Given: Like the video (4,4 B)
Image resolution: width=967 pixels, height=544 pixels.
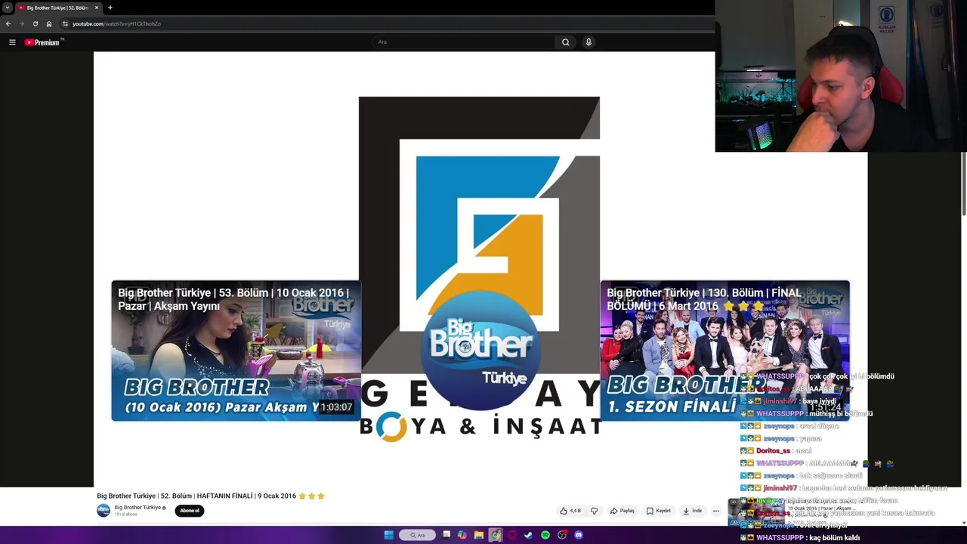Looking at the screenshot, I should (571, 511).
